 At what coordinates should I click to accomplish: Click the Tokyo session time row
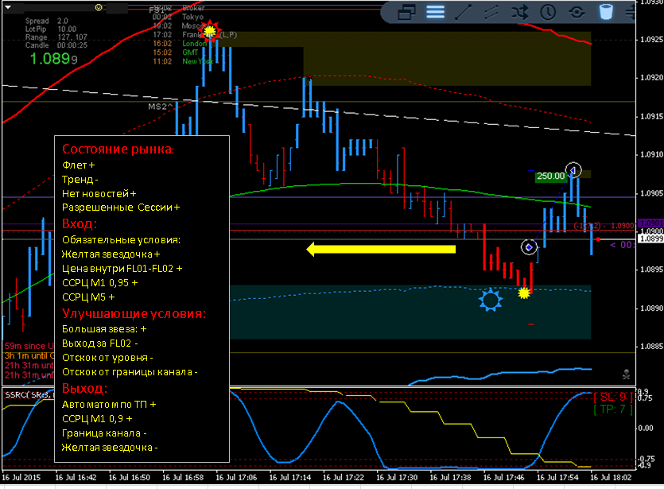click(178, 17)
